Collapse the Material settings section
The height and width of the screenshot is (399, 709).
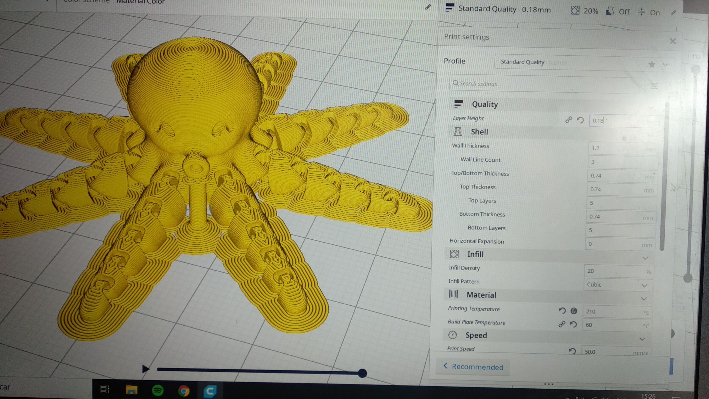coord(644,299)
